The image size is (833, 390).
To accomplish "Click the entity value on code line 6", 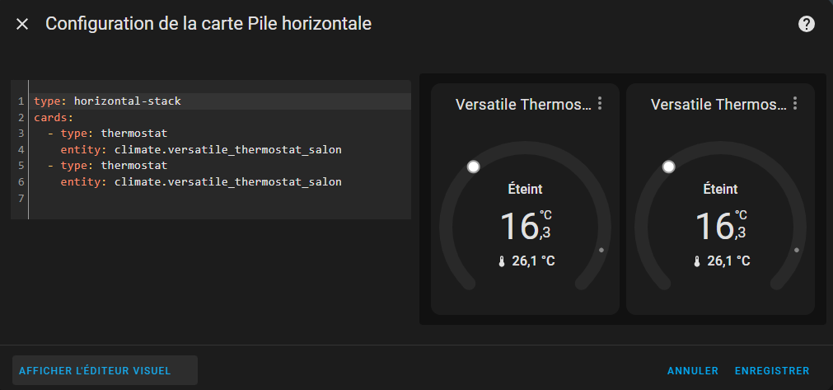I will click(228, 182).
